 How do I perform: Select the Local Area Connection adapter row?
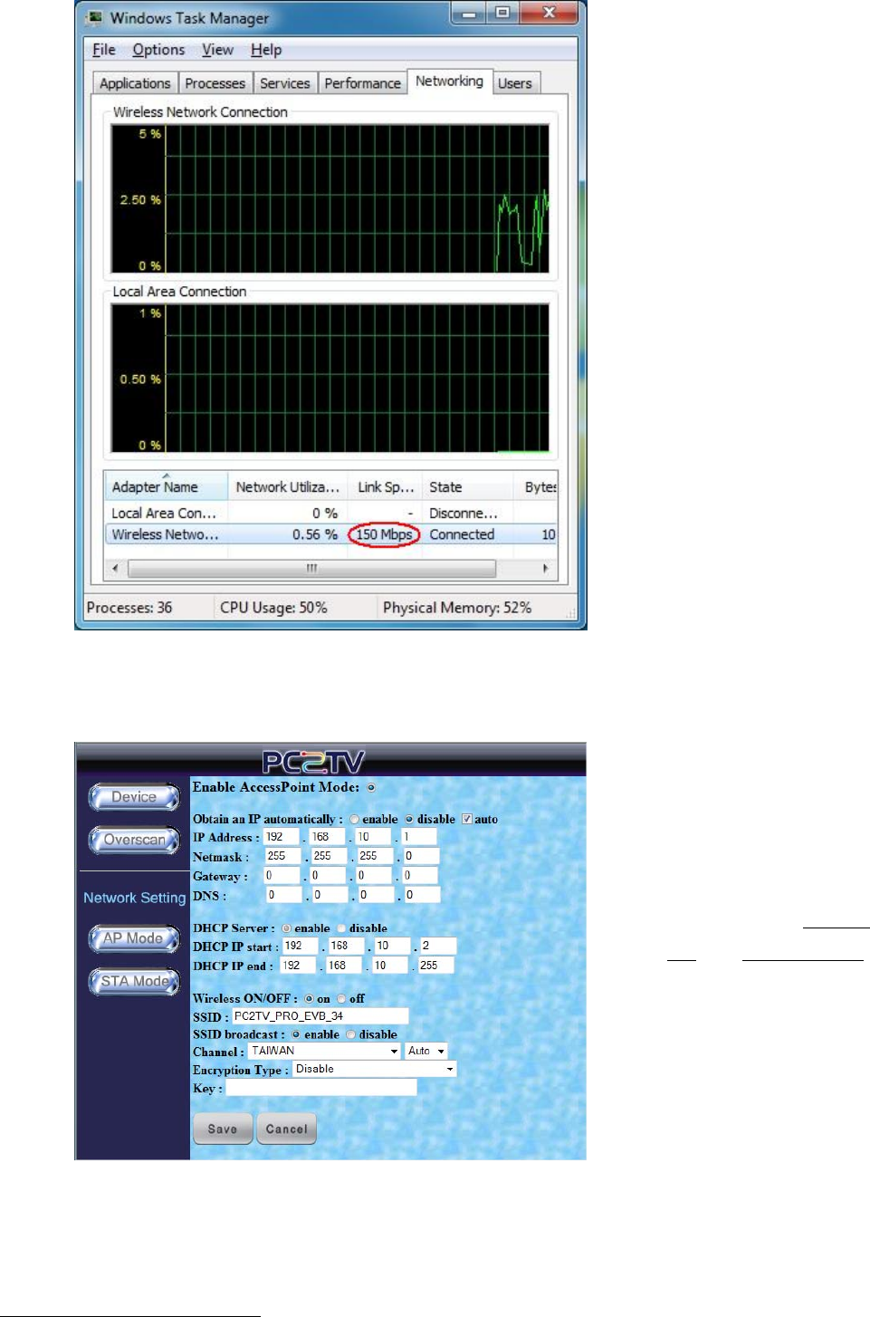(x=331, y=513)
